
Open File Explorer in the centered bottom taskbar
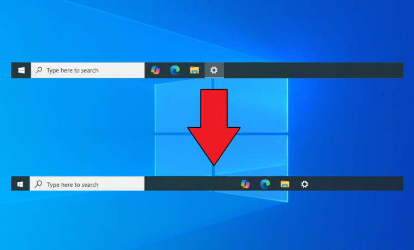pos(285,184)
